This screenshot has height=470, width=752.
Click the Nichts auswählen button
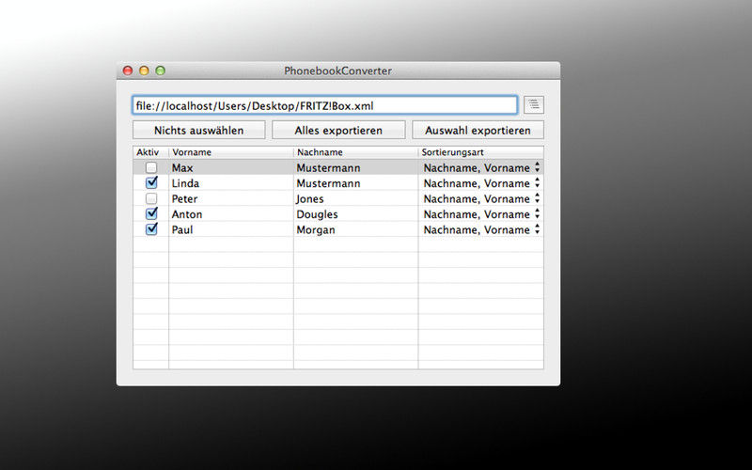(x=198, y=130)
